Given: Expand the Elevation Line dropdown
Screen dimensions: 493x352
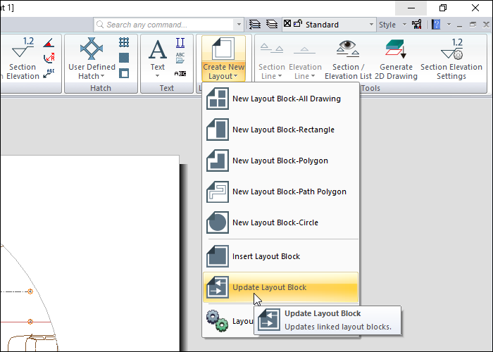Looking at the screenshot, I should tap(305, 71).
